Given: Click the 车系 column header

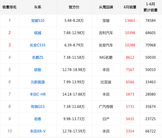Looking at the screenshot, I should pos(38,7).
